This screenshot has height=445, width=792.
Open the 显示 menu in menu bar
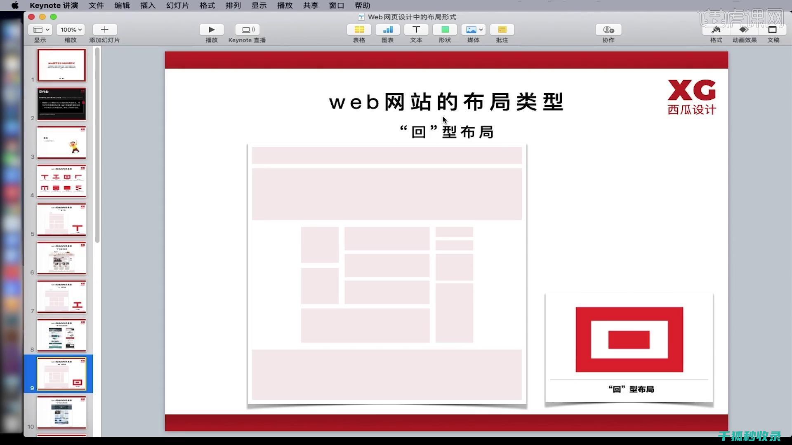[x=259, y=5]
